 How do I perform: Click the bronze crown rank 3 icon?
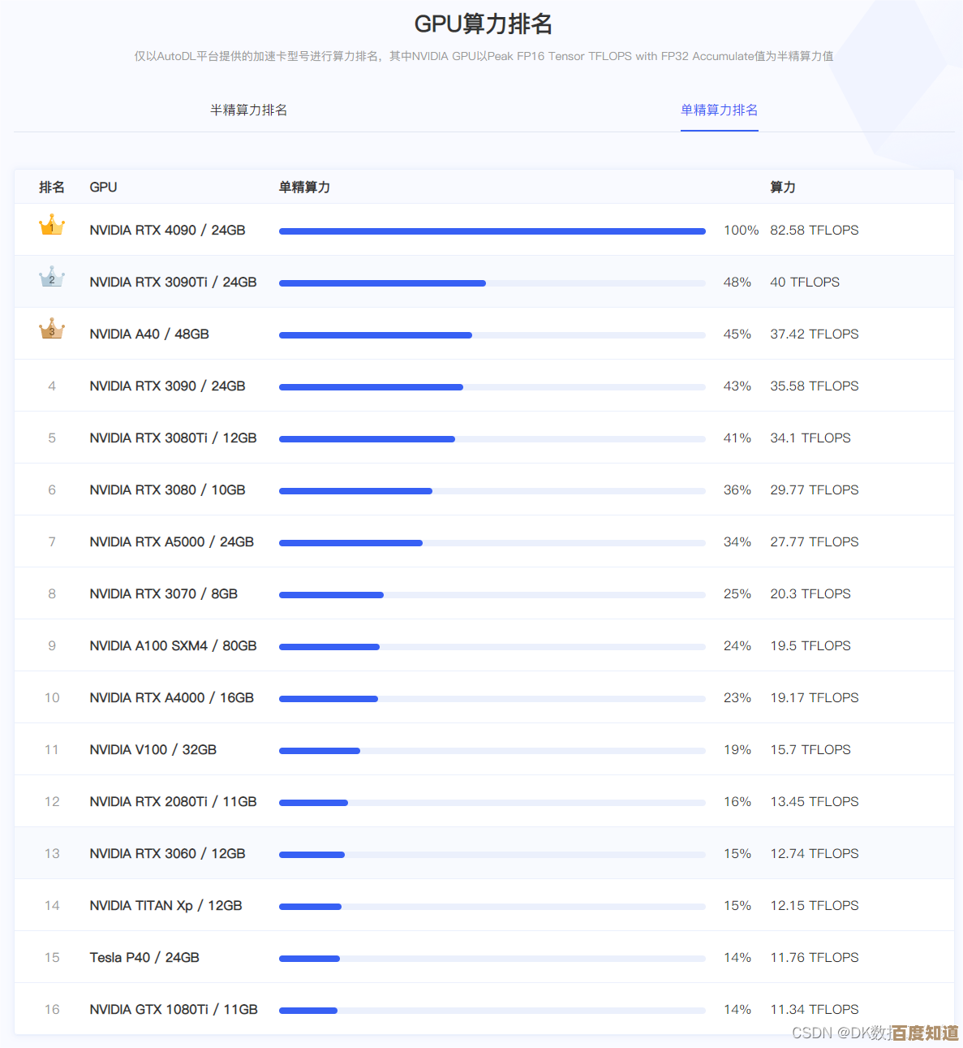52,330
